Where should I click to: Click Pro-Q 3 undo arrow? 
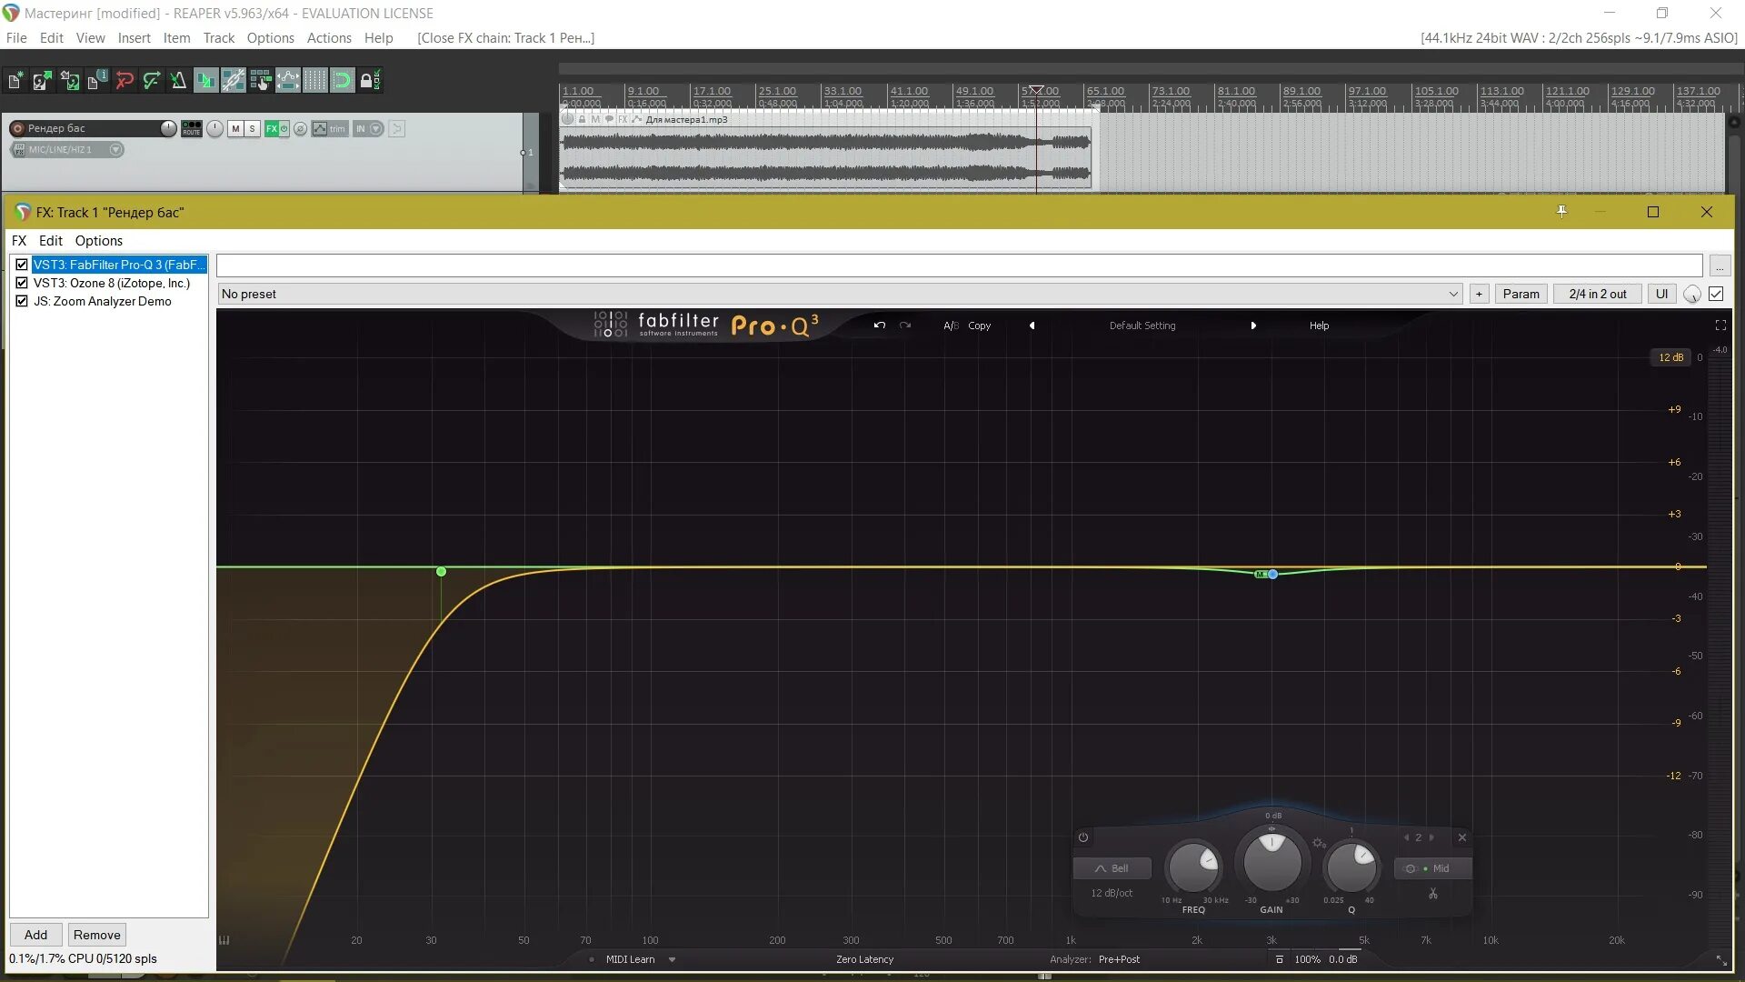[879, 326]
